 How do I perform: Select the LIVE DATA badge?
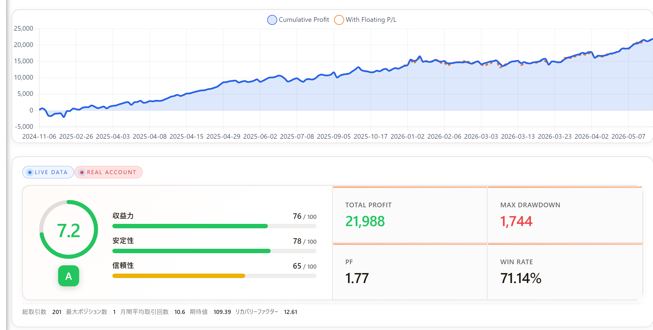tap(48, 172)
